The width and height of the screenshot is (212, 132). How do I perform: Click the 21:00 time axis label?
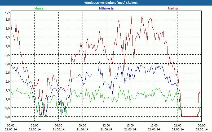point(178,126)
